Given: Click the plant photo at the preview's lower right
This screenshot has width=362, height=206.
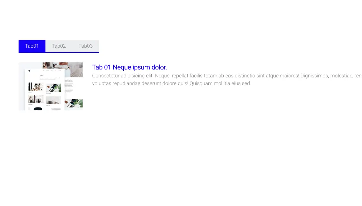Looking at the screenshot, I should coord(74,103).
